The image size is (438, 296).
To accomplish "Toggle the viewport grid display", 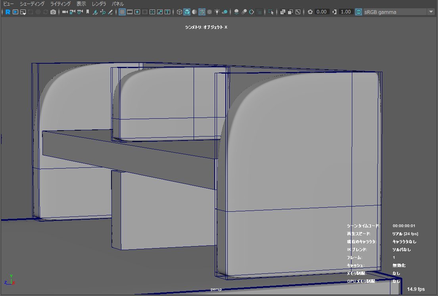I will pyautogui.click(x=122, y=12).
